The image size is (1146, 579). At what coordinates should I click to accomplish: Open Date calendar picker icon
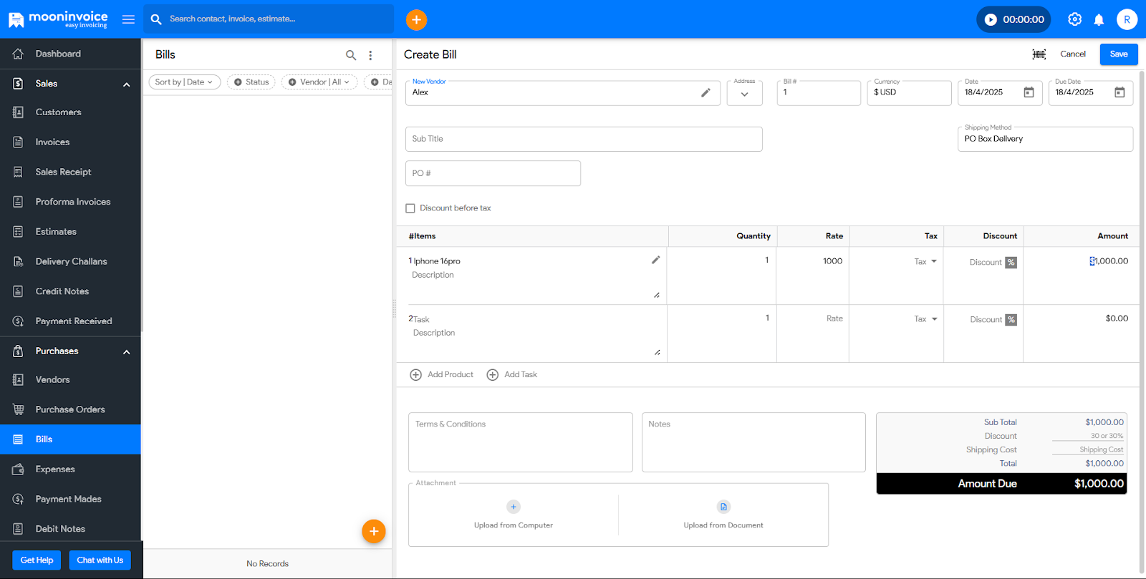[1029, 92]
